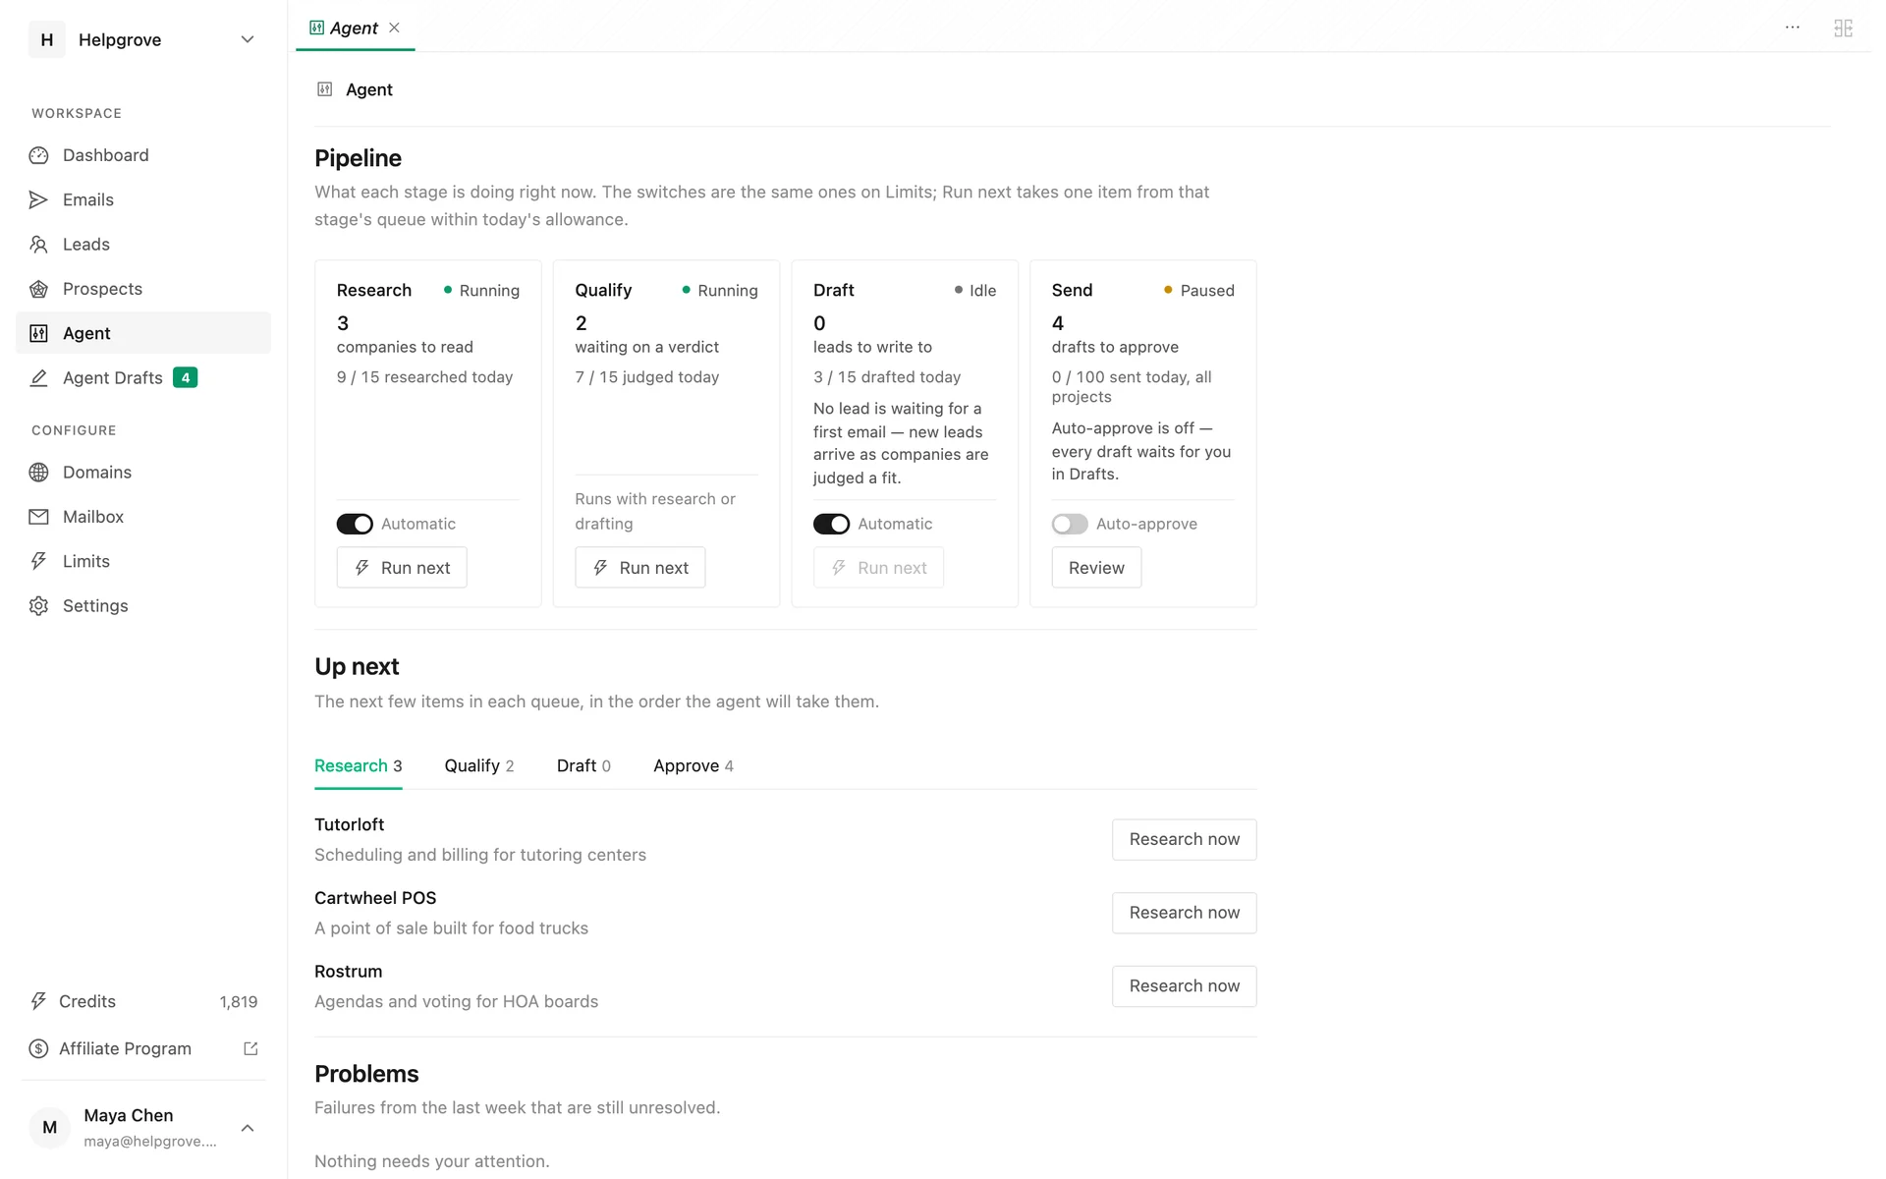Click the Rostrum company name
This screenshot has width=1886, height=1179.
pos(348,971)
